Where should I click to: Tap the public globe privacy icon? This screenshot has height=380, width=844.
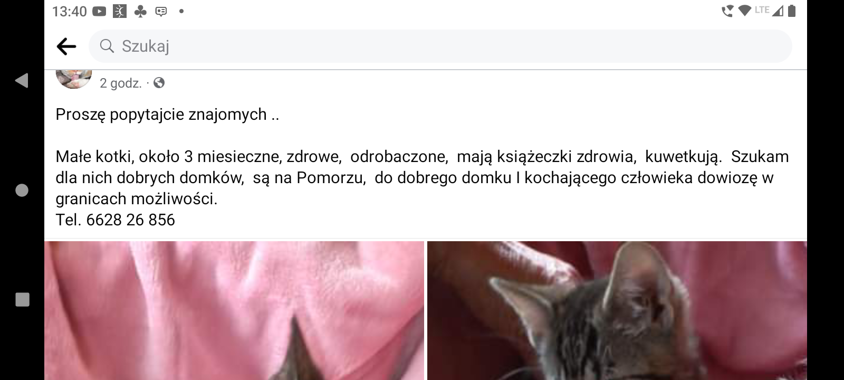[159, 83]
